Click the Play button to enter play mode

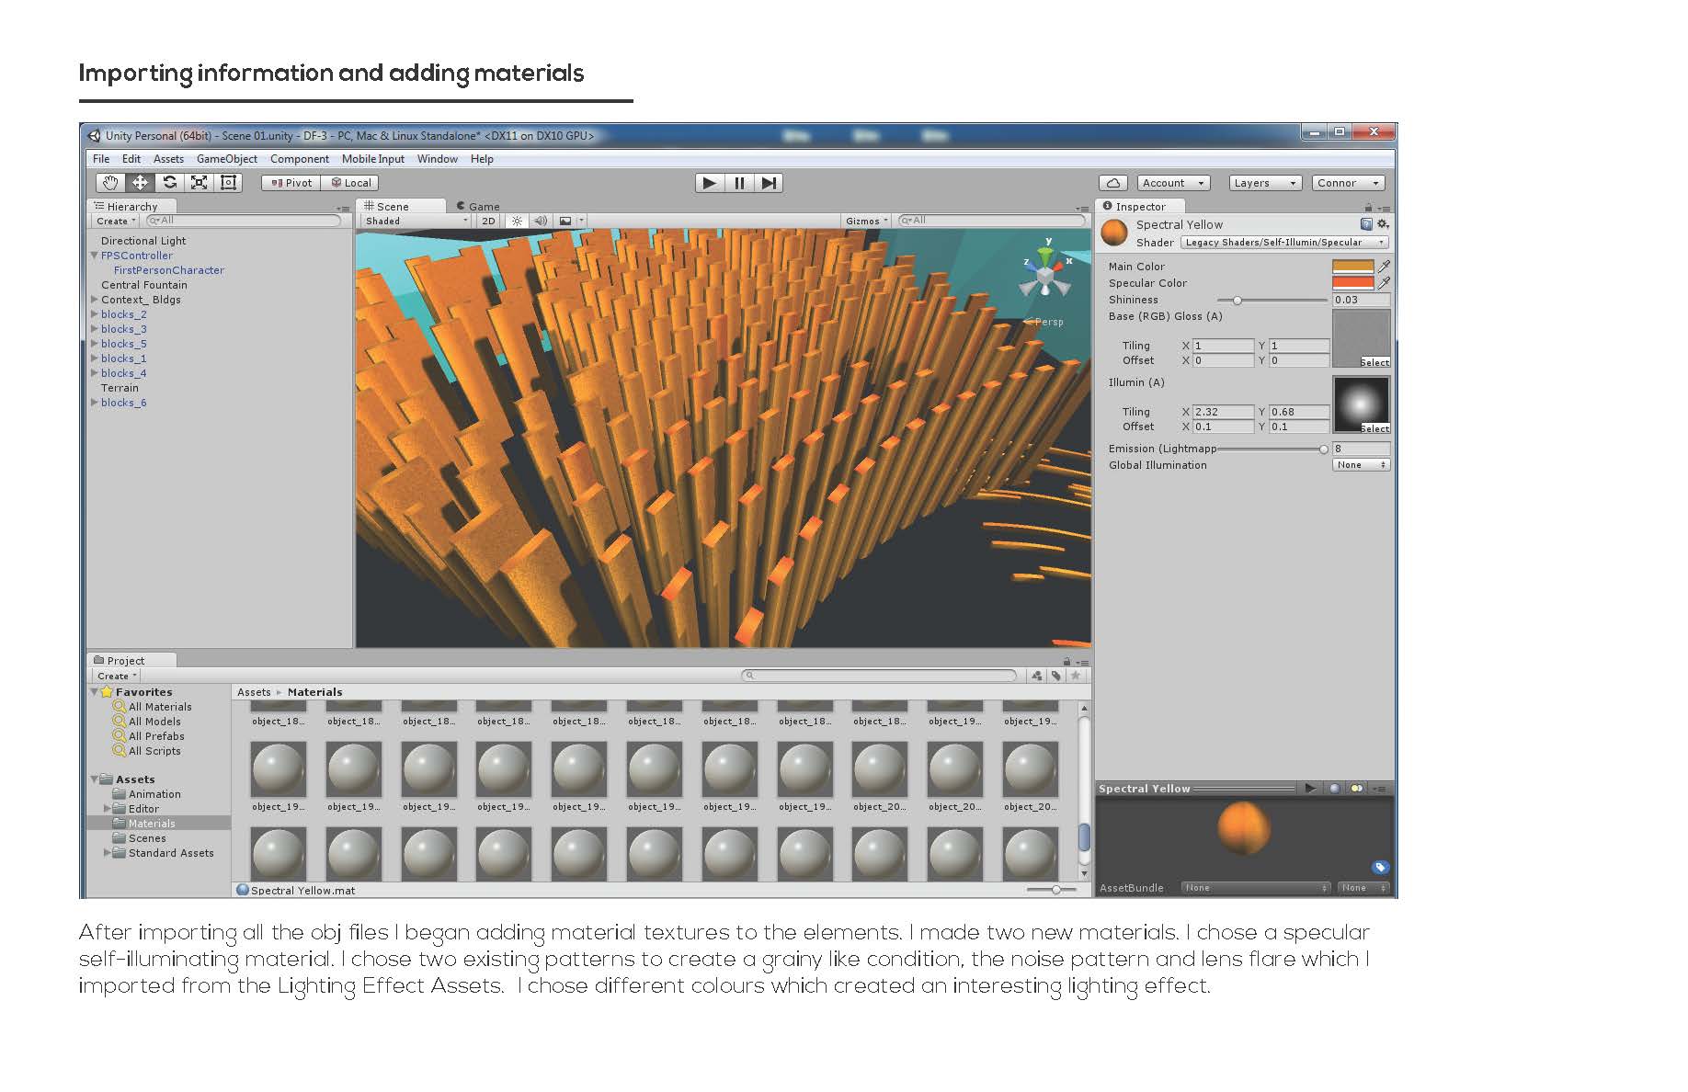(708, 183)
